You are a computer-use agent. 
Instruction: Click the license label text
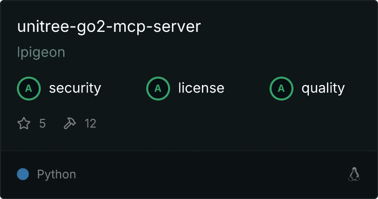[x=201, y=88]
